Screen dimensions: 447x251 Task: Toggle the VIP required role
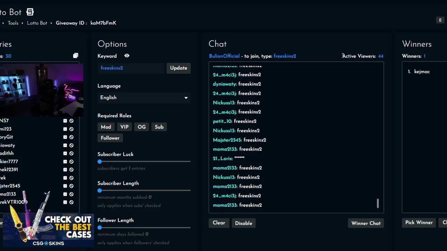pyautogui.click(x=124, y=127)
